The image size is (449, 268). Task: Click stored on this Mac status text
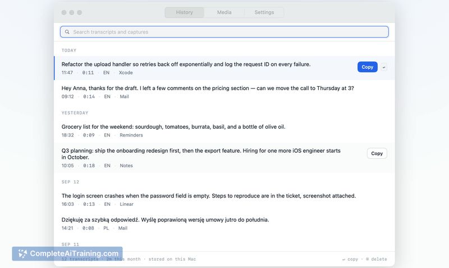172,259
